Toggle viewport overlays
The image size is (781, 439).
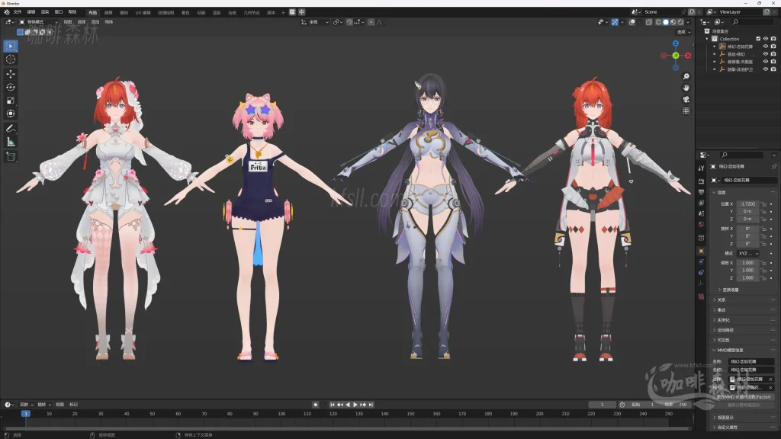click(x=632, y=22)
